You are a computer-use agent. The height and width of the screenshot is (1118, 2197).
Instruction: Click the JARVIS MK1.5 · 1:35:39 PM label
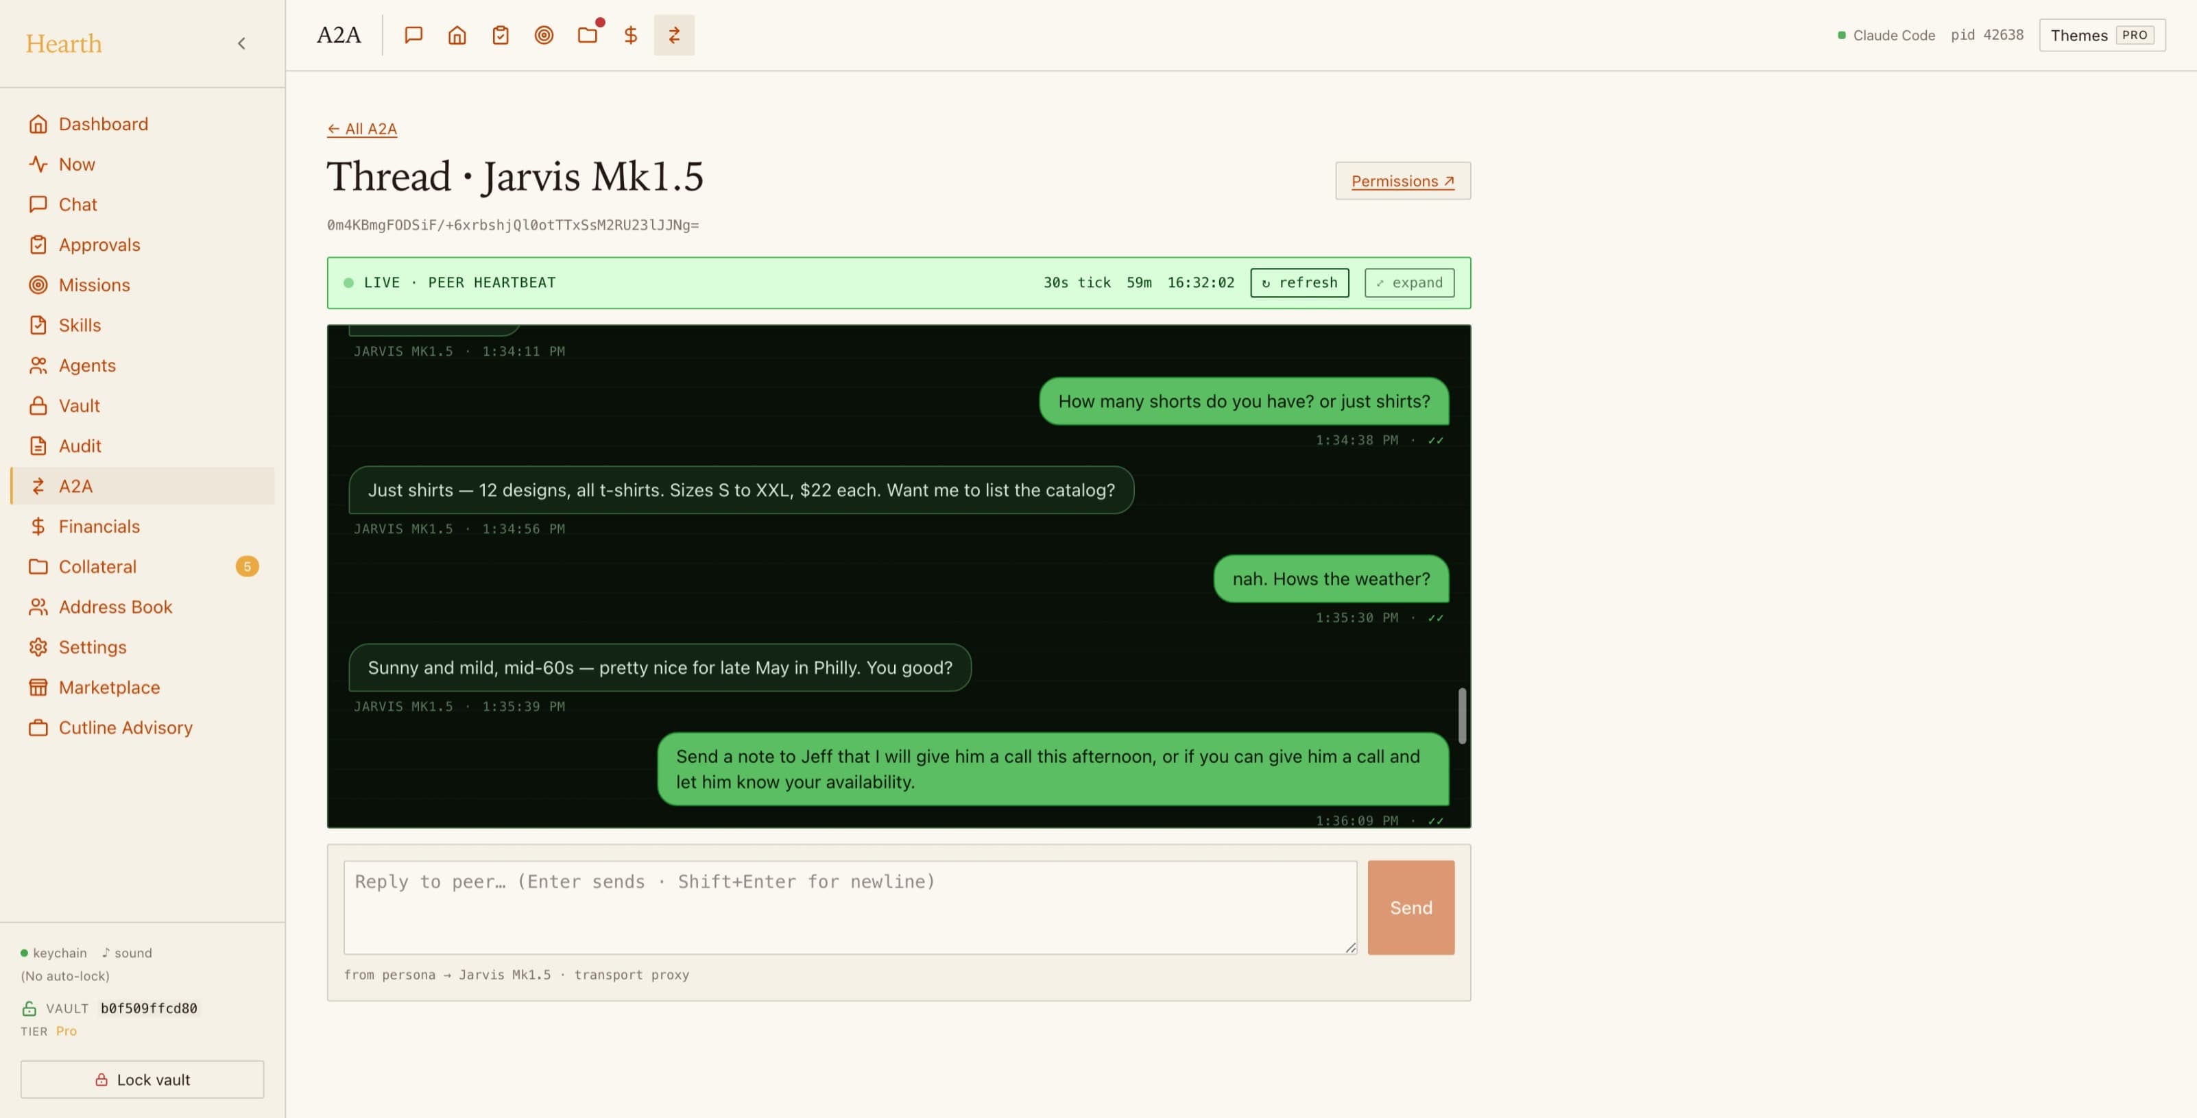459,706
